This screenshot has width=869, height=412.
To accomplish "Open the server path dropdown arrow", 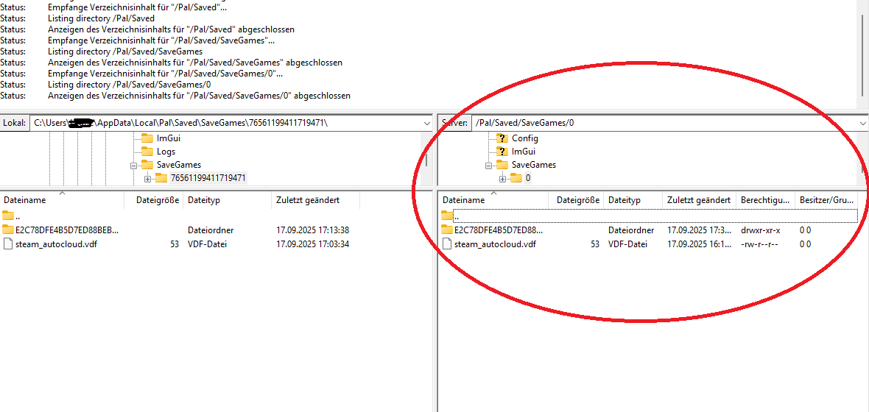I will click(x=862, y=123).
